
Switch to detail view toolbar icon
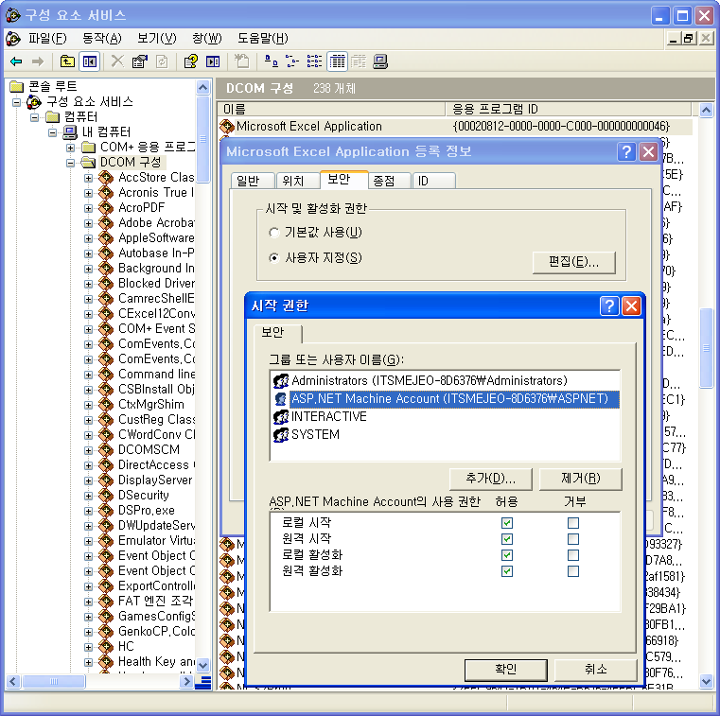[337, 61]
